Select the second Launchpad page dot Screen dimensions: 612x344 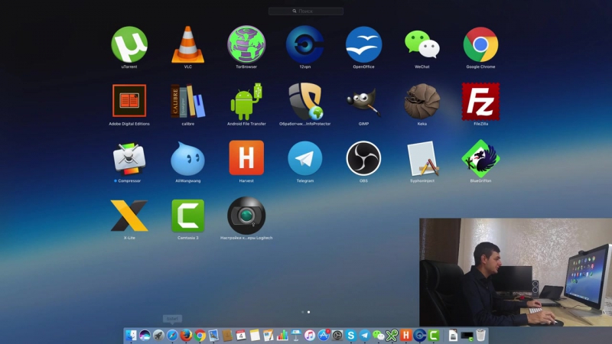(309, 312)
